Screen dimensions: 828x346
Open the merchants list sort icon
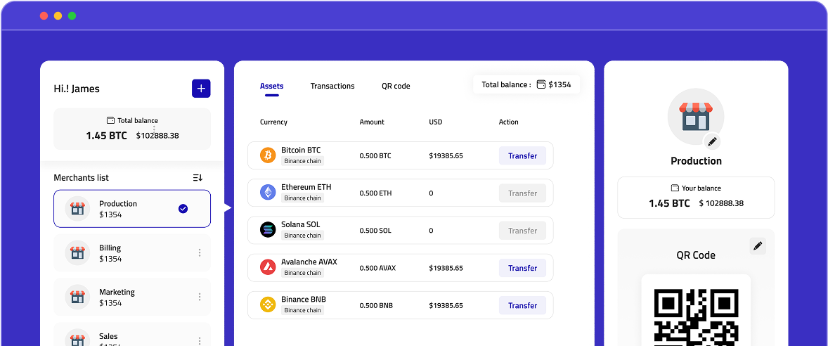tap(198, 178)
